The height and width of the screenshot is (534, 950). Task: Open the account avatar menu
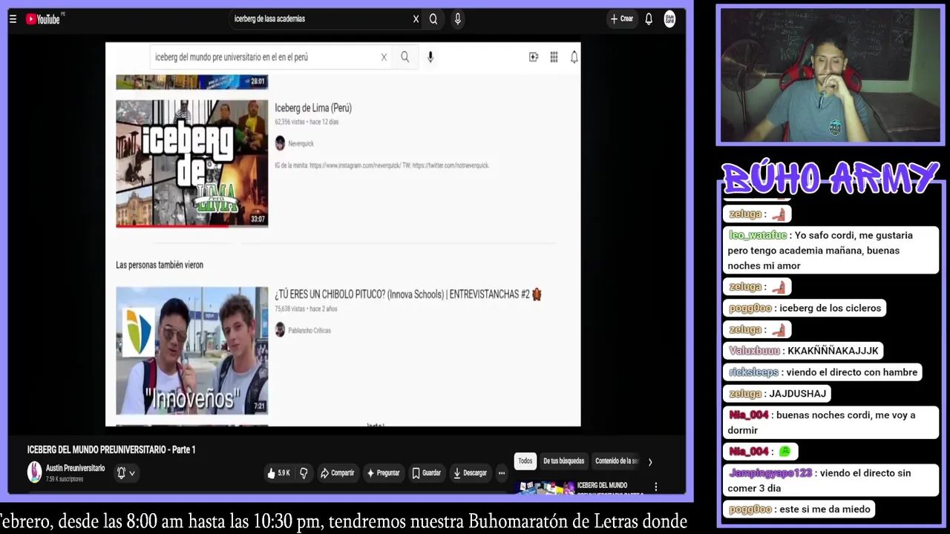point(669,19)
